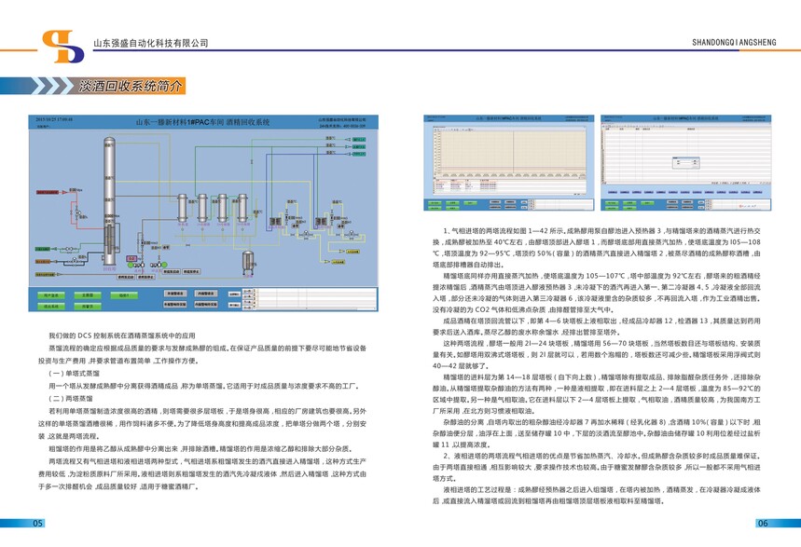Click the tall distillation column graphic

pos(109,200)
